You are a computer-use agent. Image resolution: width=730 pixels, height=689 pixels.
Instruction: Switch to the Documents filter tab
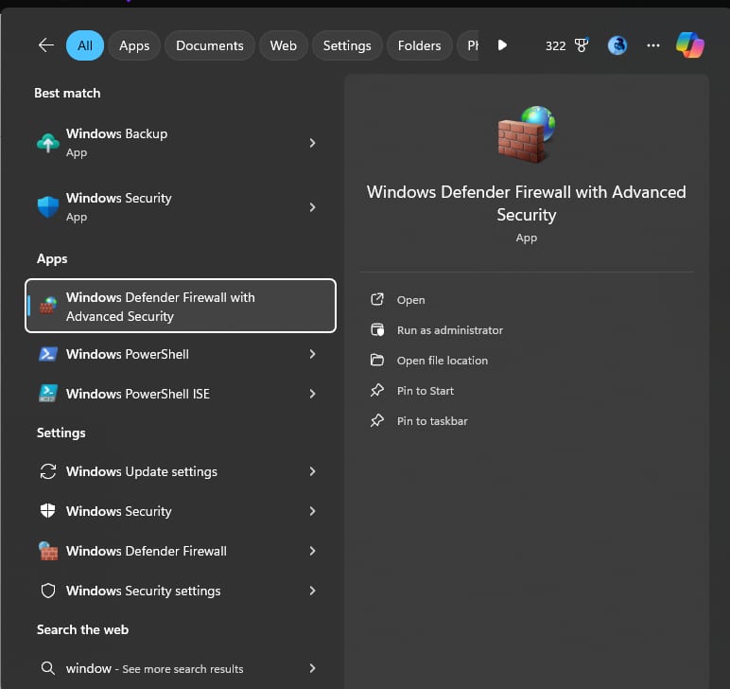tap(210, 45)
